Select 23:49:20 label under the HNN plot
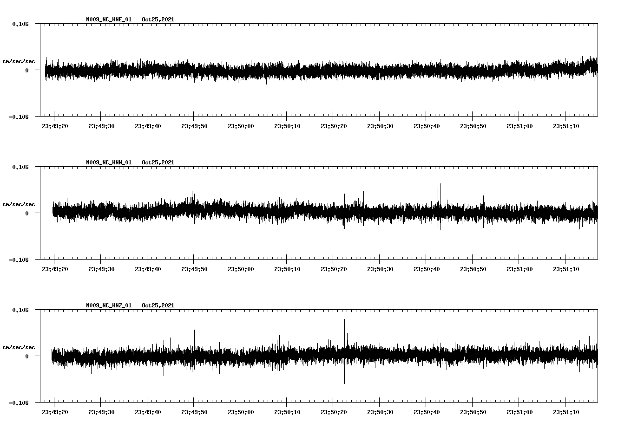 pyautogui.click(x=55, y=269)
